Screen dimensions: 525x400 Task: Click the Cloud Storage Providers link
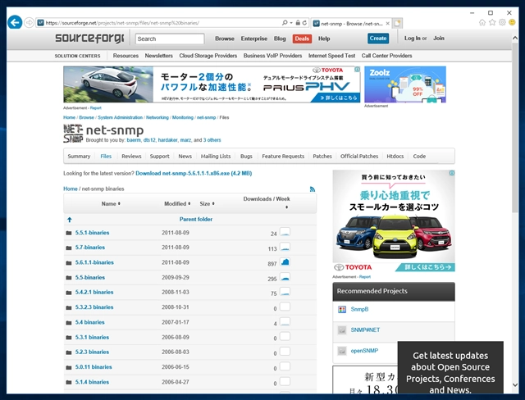(208, 56)
